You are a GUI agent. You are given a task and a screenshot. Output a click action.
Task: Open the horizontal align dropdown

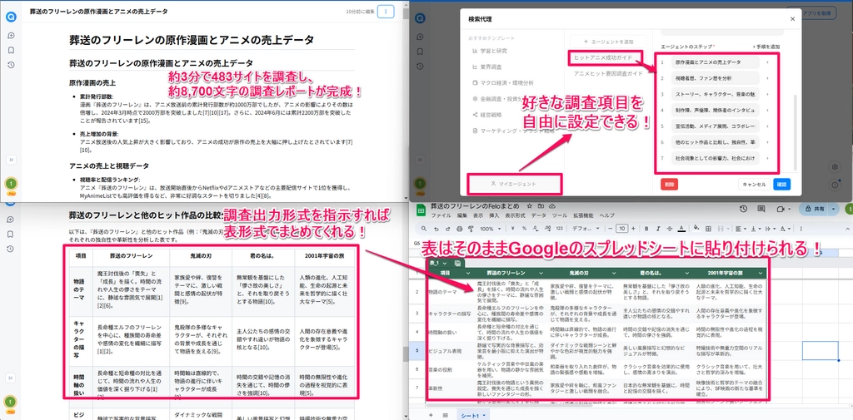741,229
